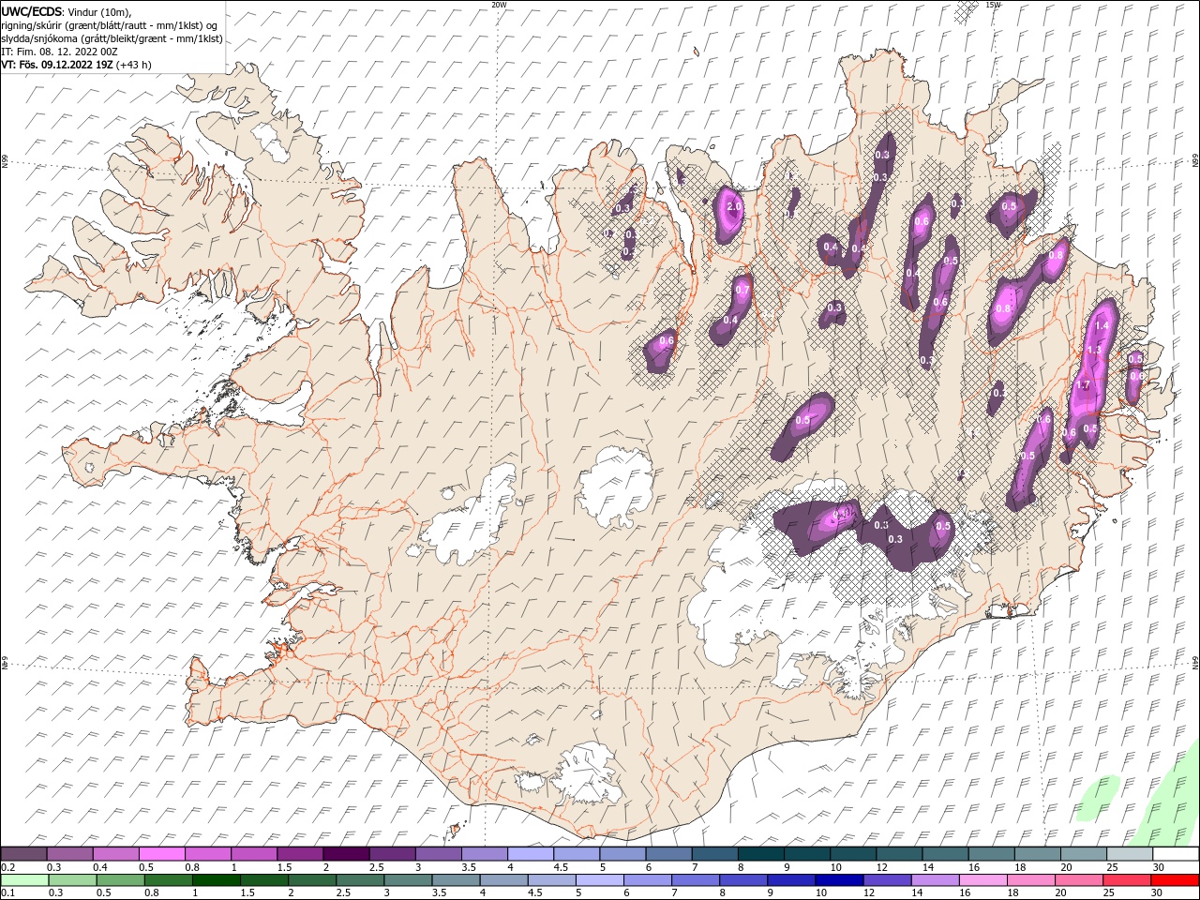Pick the darkest purple upper legend swatch at 2
This screenshot has height=900, width=1200.
click(x=346, y=854)
